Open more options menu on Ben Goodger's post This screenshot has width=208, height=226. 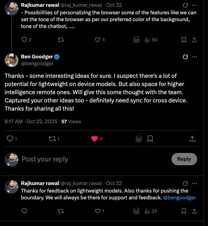coord(195,57)
